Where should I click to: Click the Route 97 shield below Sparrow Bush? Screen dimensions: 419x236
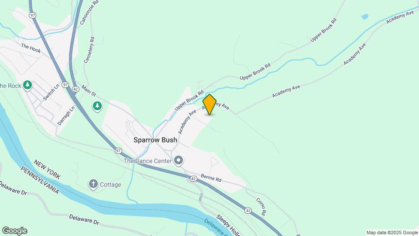119,151
